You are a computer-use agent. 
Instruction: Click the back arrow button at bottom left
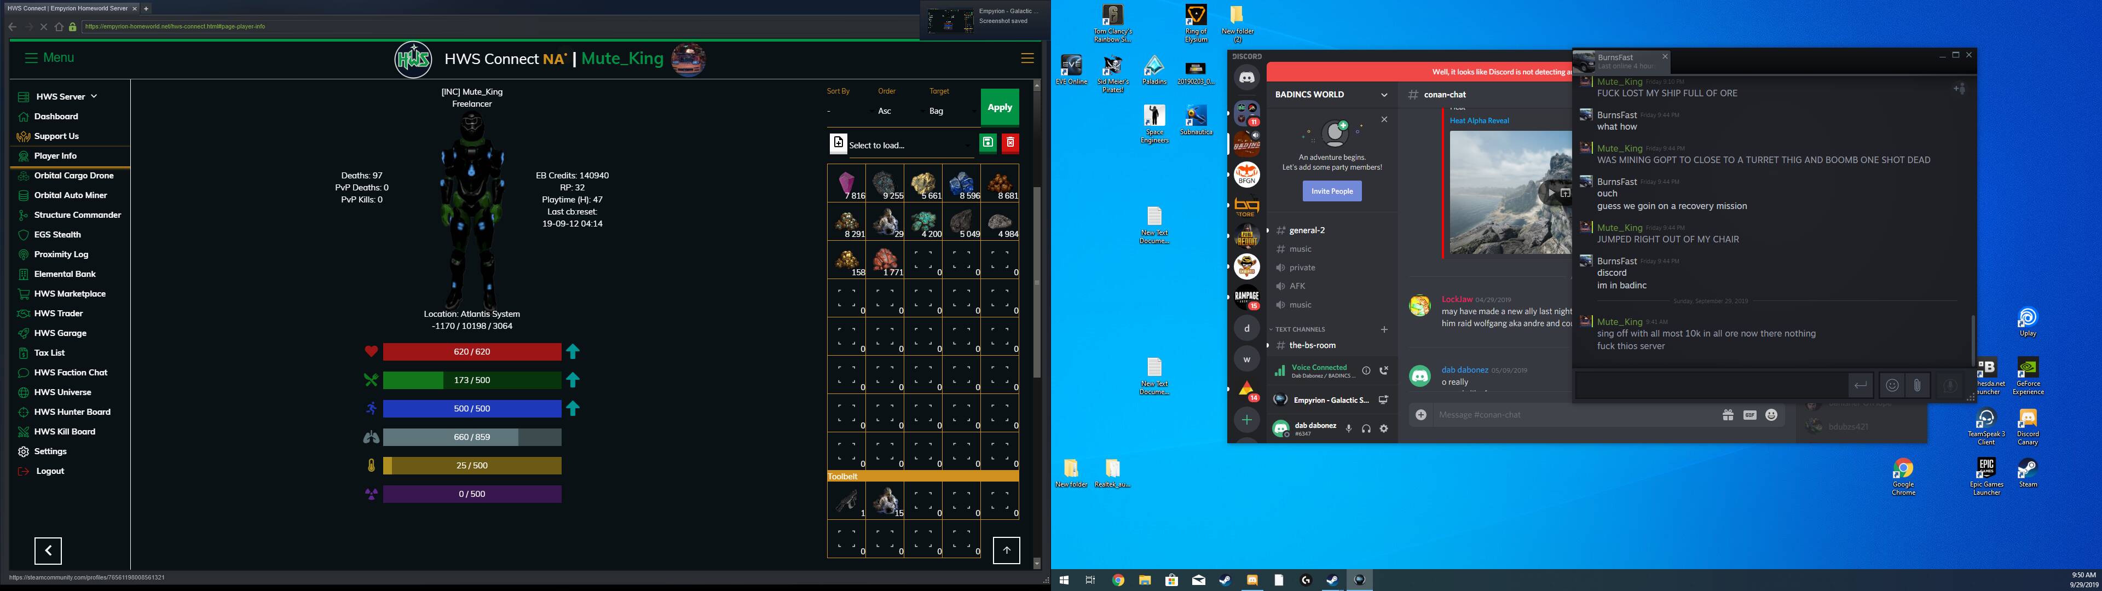pyautogui.click(x=48, y=551)
